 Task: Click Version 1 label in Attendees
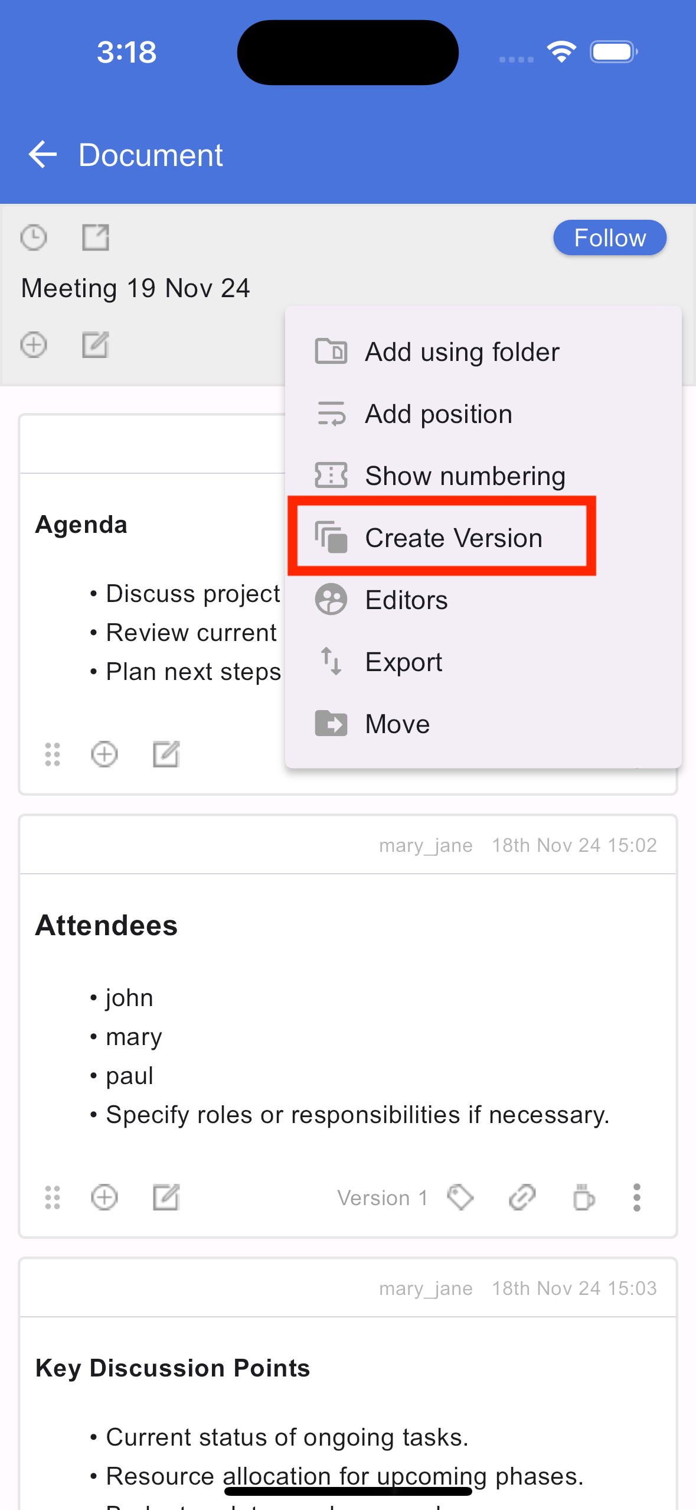[x=383, y=1198]
